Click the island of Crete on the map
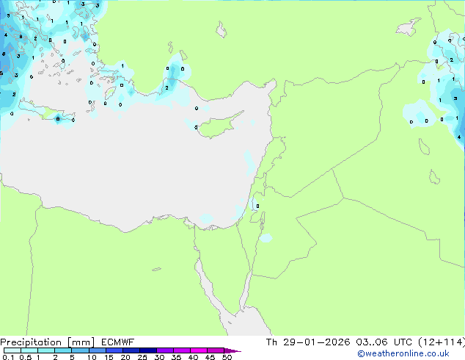465x360 pixels. pyautogui.click(x=48, y=112)
